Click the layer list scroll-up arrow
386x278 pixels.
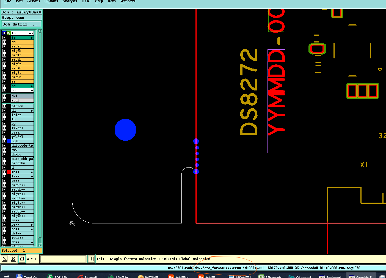click(40, 32)
